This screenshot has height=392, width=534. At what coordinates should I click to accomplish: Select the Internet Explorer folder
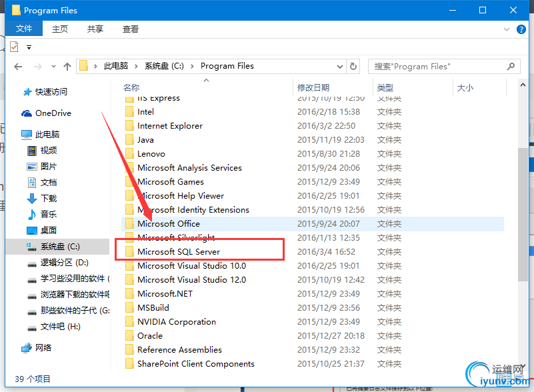170,126
